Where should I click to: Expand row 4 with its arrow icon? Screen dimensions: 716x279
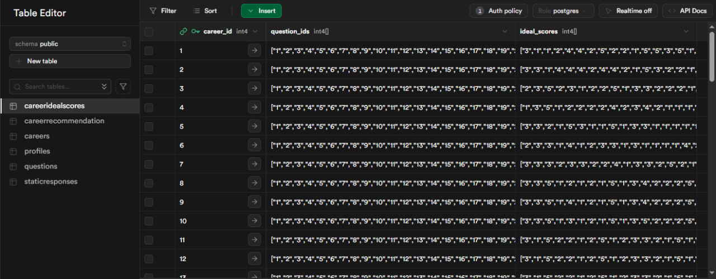[x=255, y=108]
